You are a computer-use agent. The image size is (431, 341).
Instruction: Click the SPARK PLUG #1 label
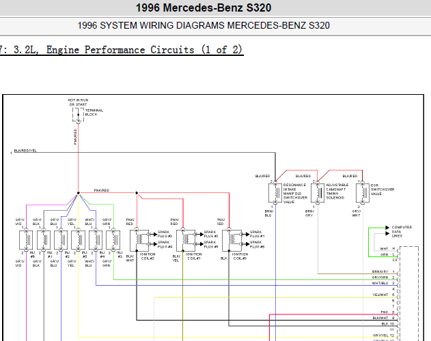(258, 234)
